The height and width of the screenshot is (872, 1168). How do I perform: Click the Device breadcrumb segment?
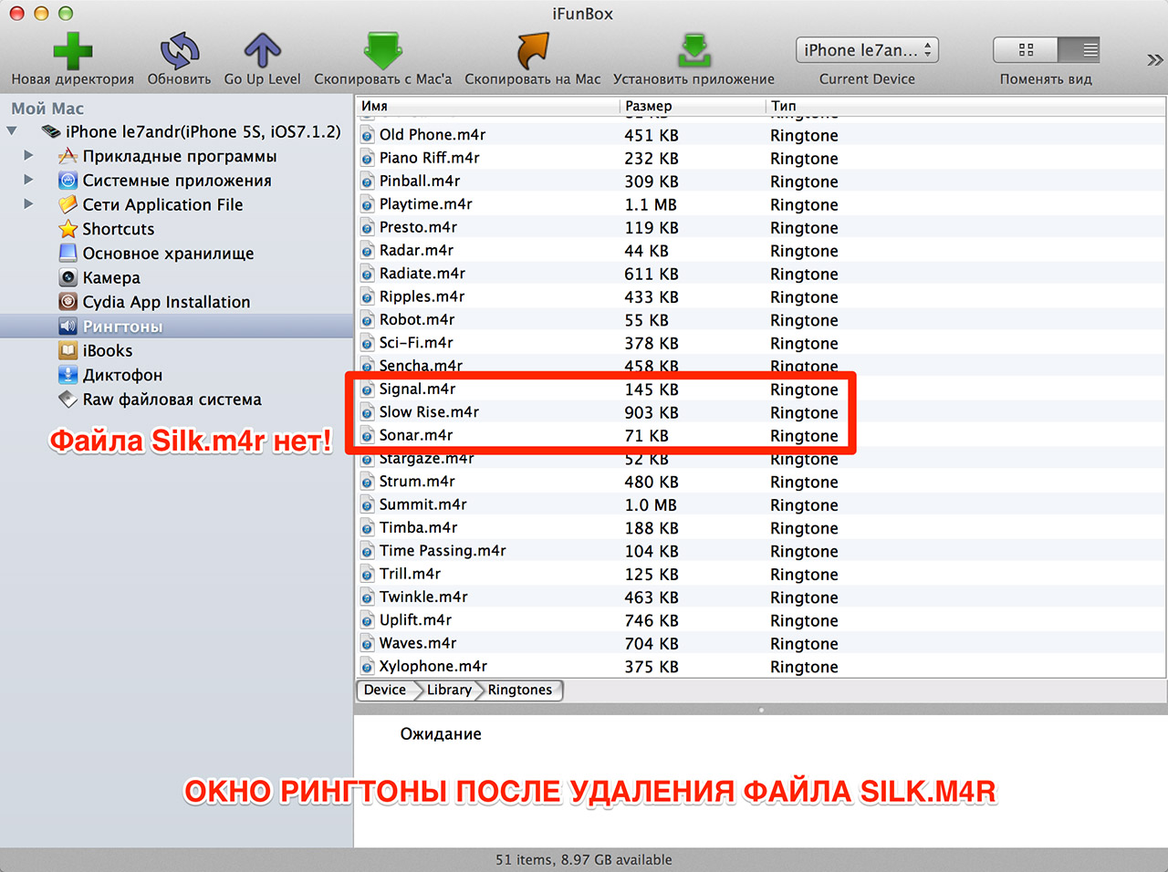[385, 690]
